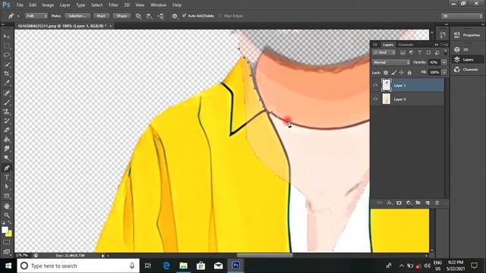Click the Mask button
Viewport: 486px width, 273px height.
[x=101, y=16]
